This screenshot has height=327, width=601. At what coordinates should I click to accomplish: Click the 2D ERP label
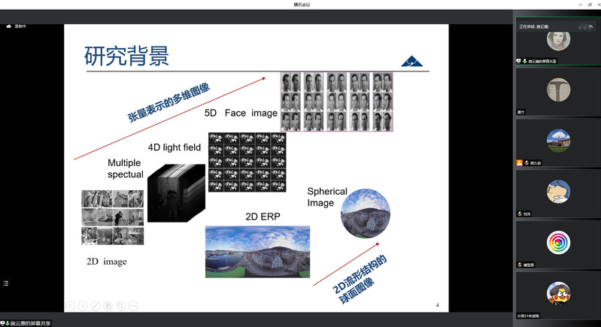(x=263, y=216)
